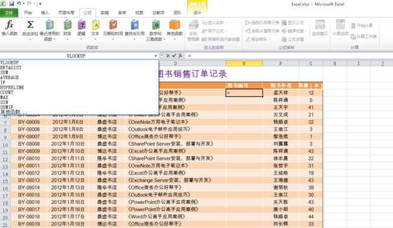Open the Financial (财务) functions book icon
This screenshot has height=228, width=393.
point(68,25)
